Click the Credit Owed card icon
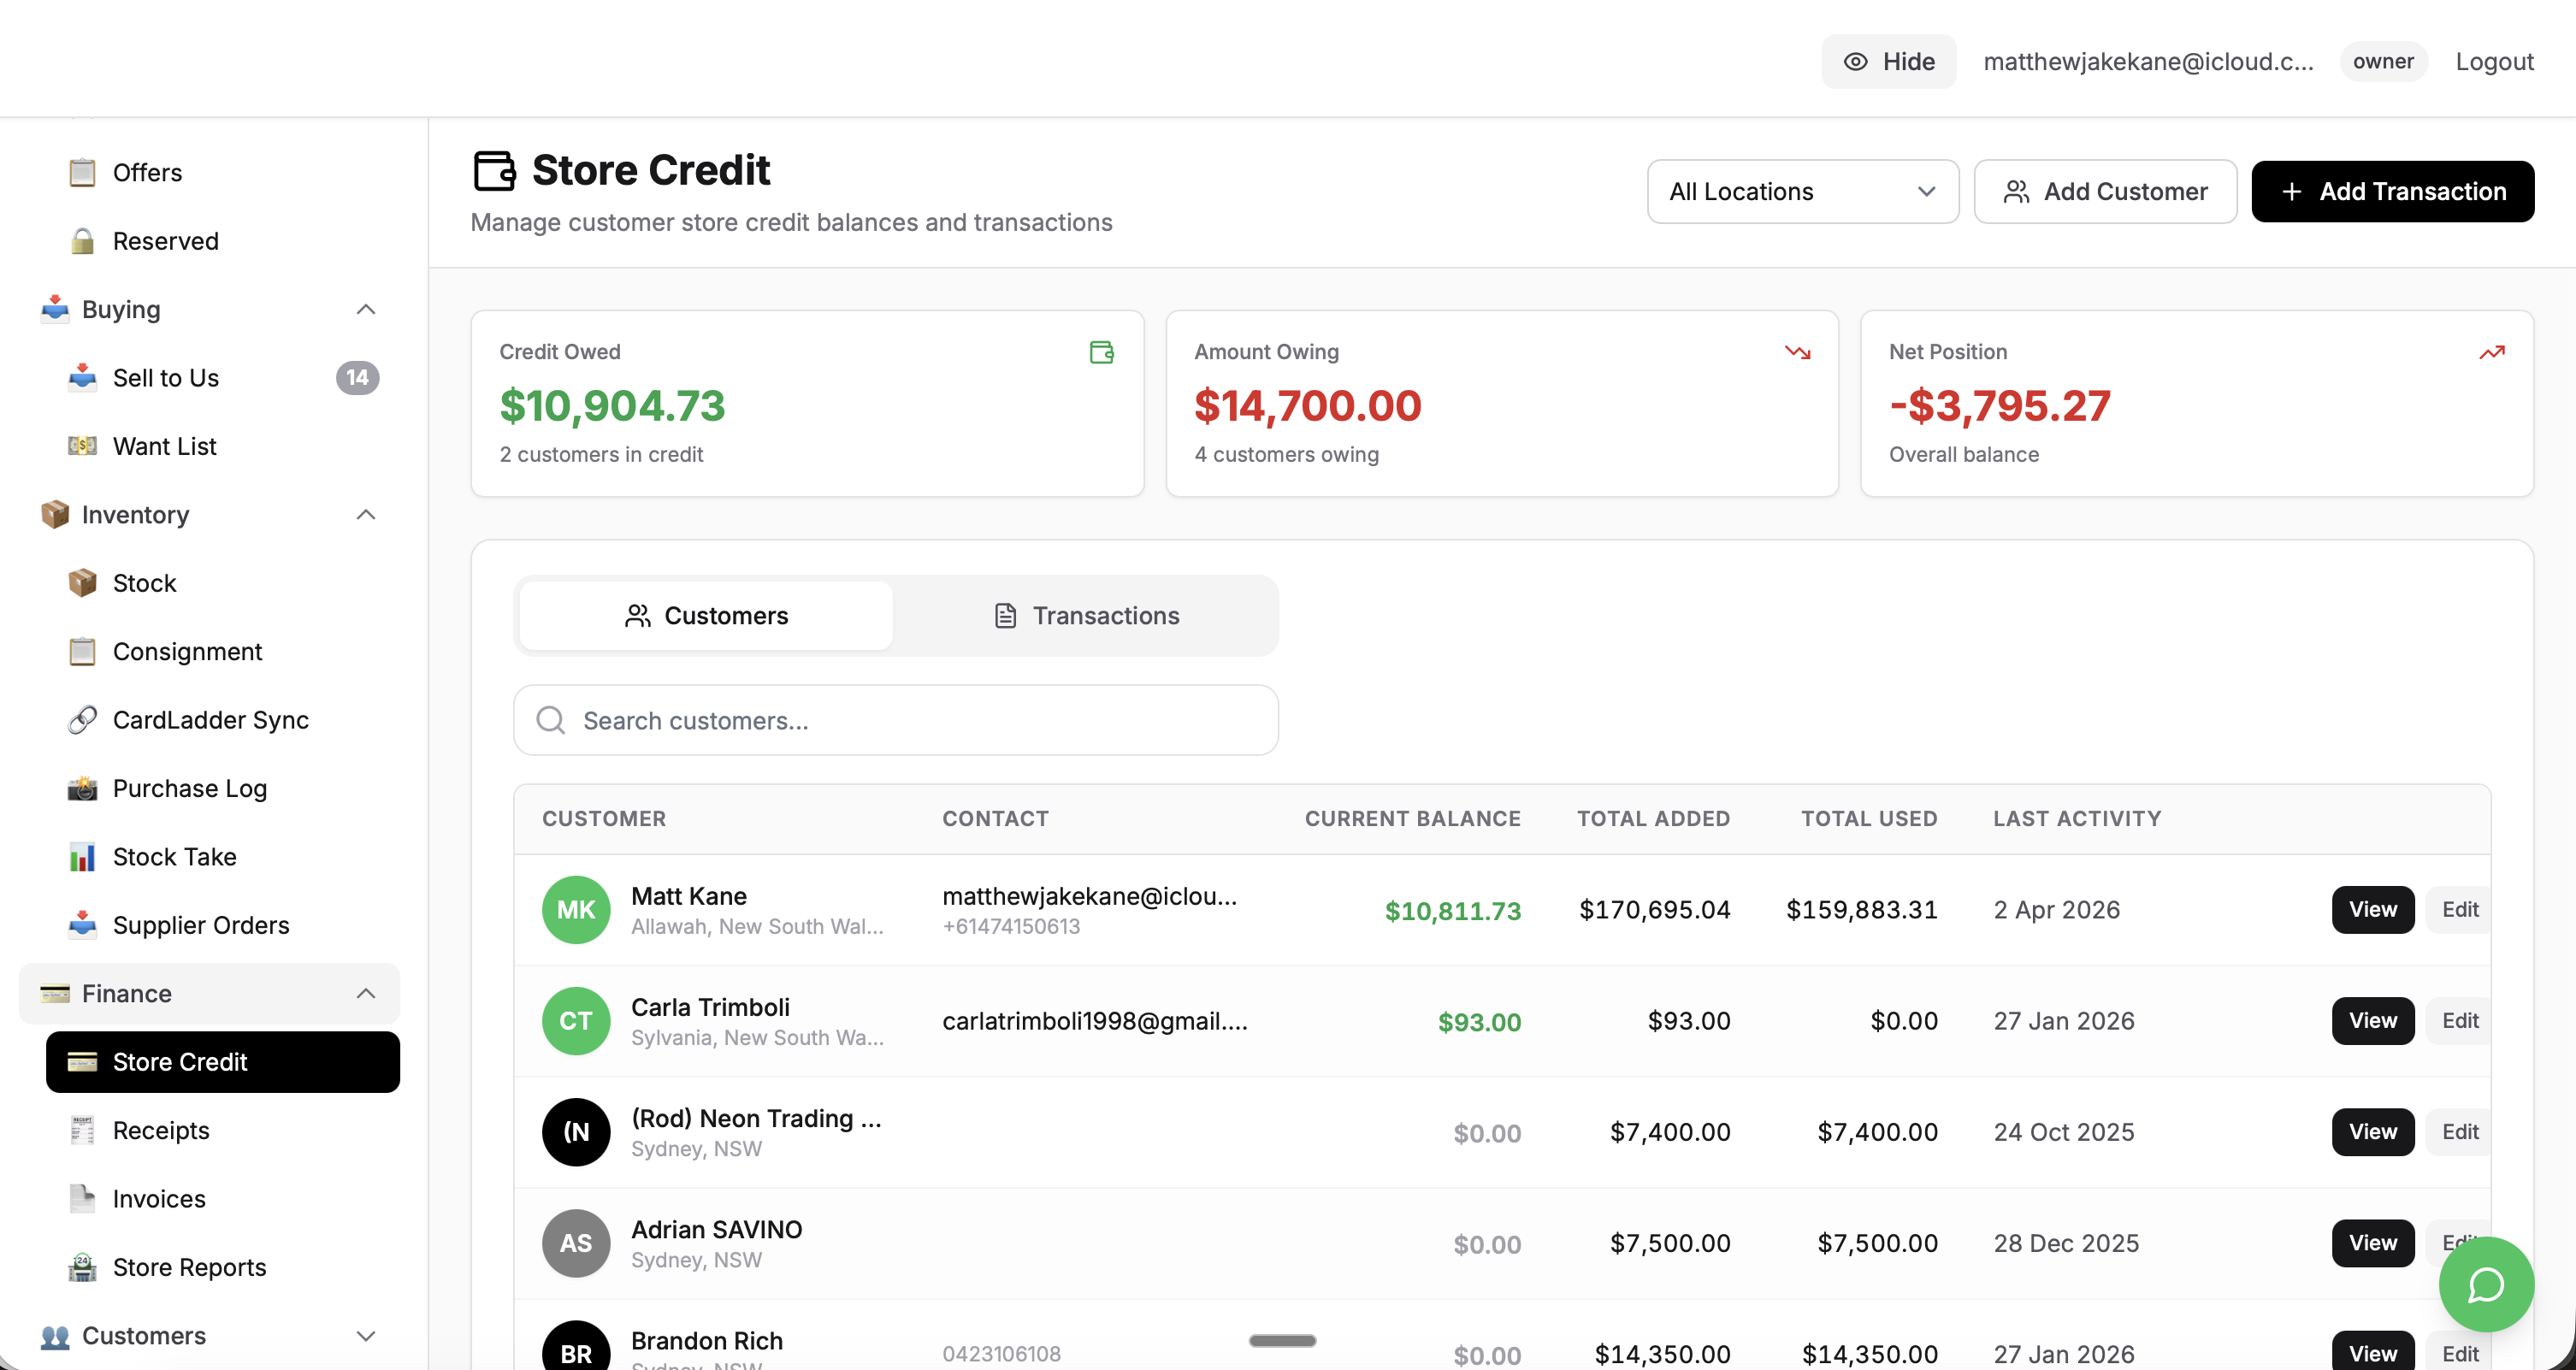Image resolution: width=2576 pixels, height=1370 pixels. 1101,352
